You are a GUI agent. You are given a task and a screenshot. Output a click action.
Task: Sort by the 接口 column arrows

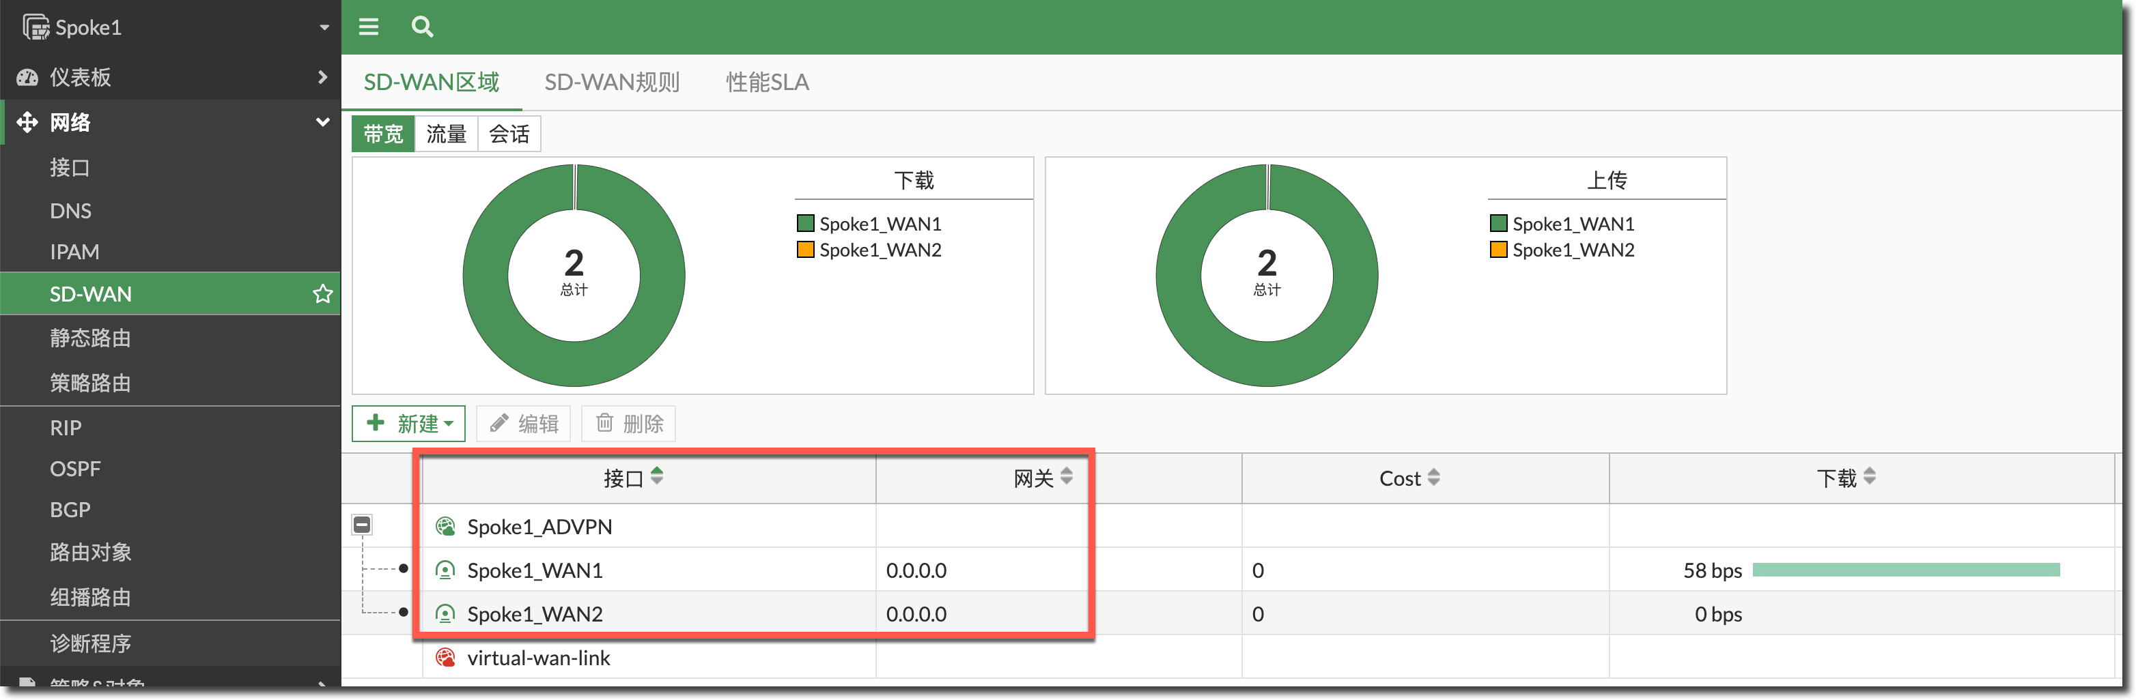[657, 476]
